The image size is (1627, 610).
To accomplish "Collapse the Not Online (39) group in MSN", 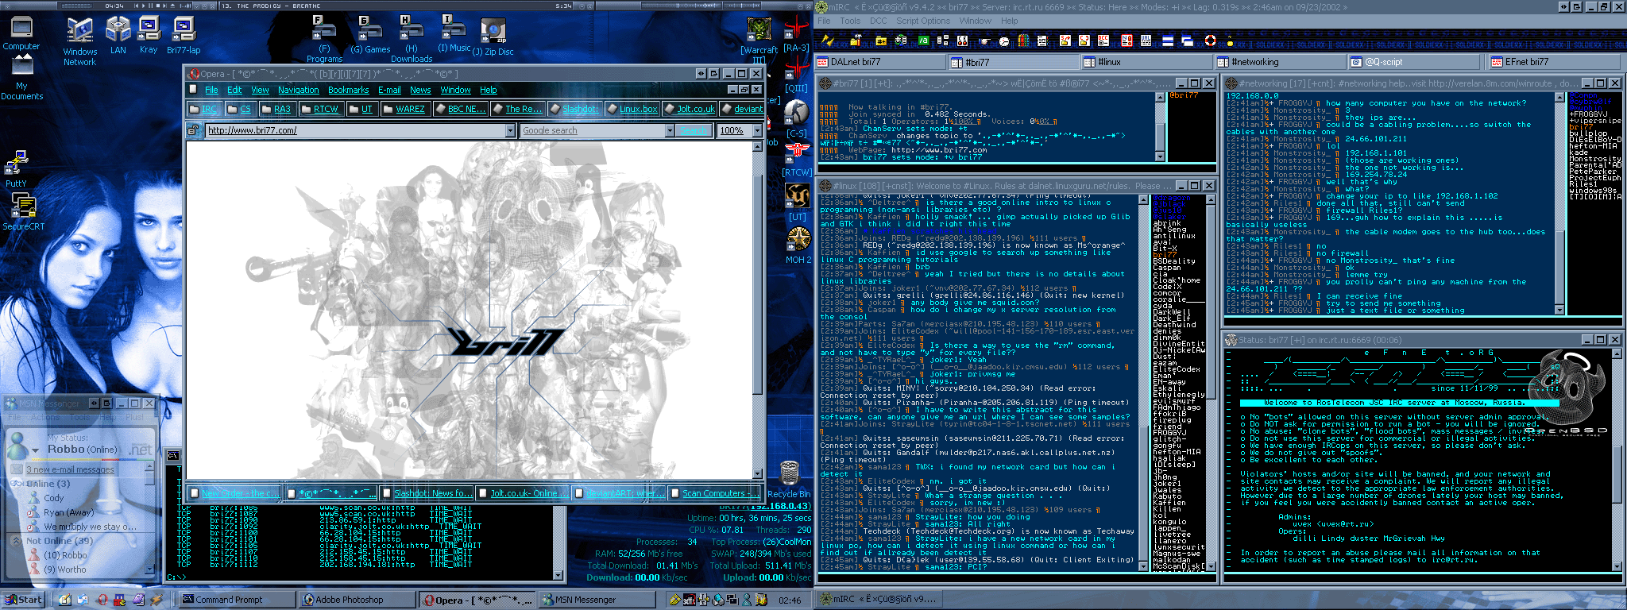I will tap(16, 541).
